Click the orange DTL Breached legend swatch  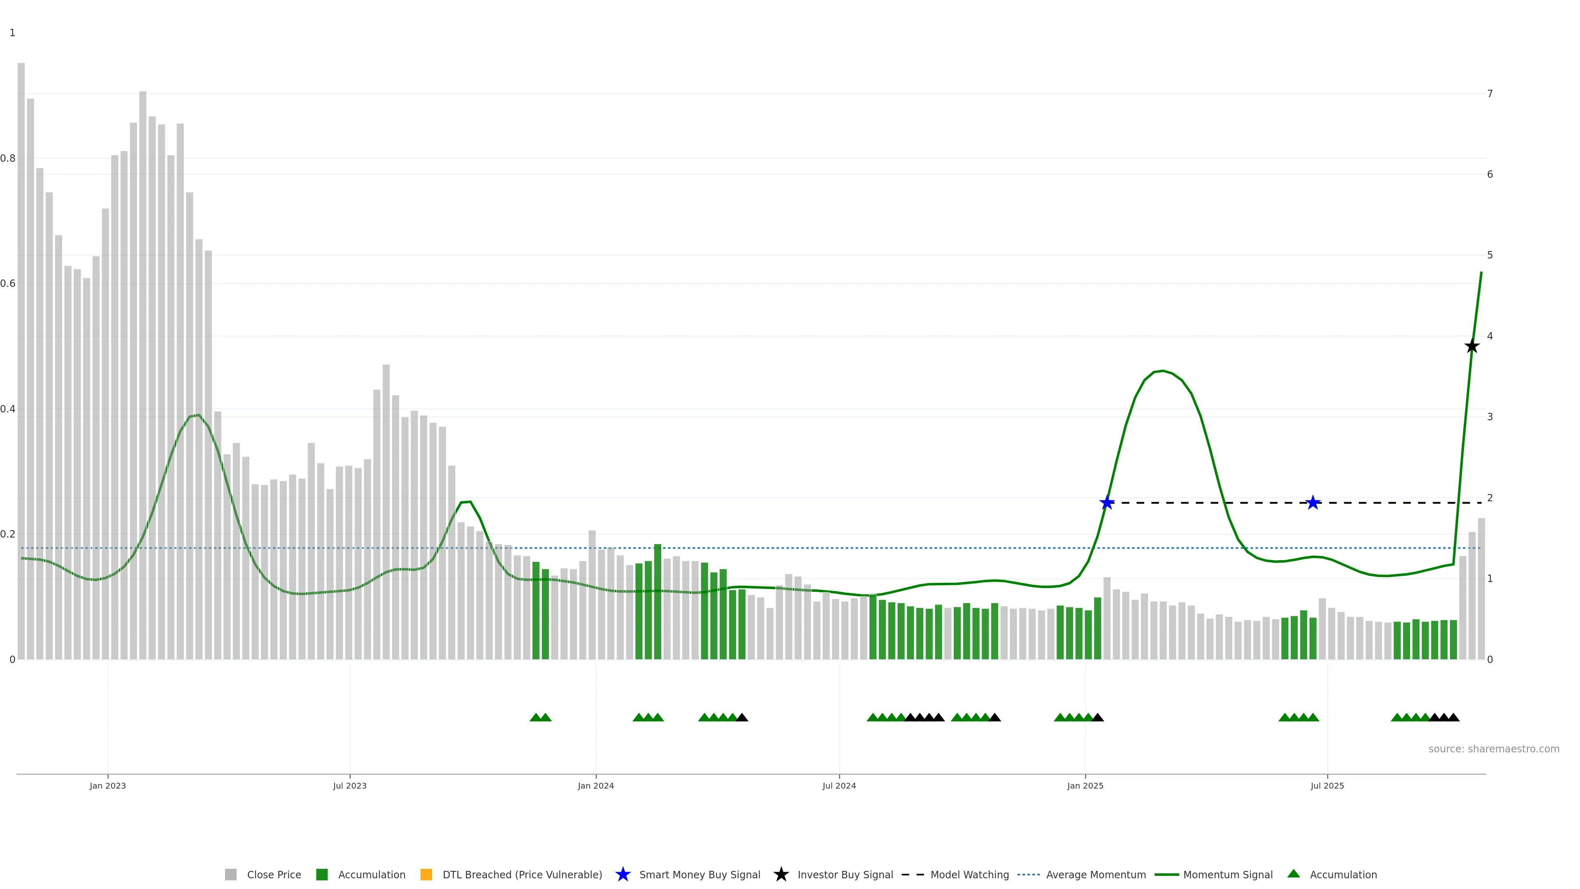coord(426,874)
